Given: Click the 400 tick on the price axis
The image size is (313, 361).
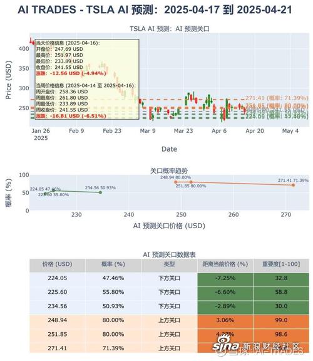Looking at the screenshot, I should [24, 49].
